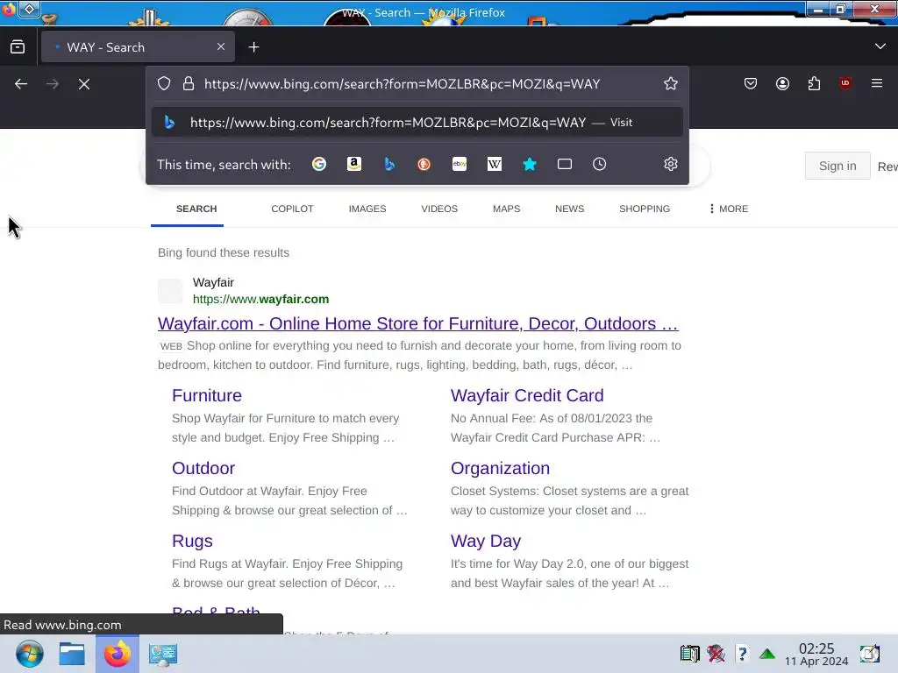Click the Firefox taskbar icon
Screen dimensions: 898x673
(118, 654)
